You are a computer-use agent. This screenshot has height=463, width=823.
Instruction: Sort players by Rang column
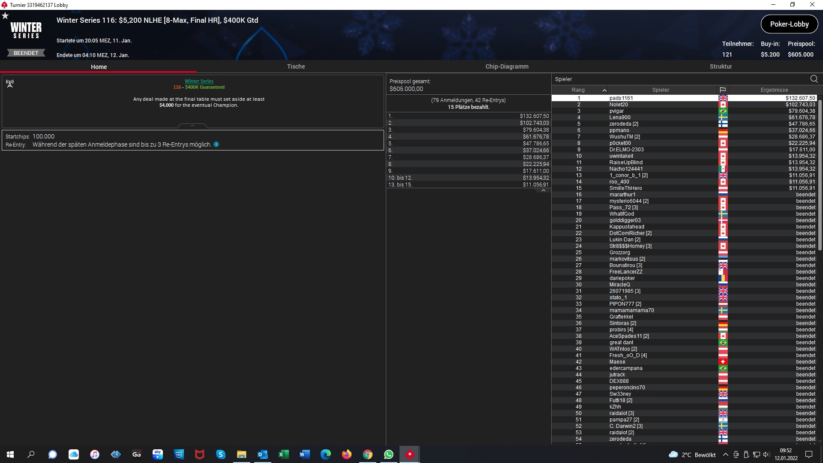tap(578, 90)
